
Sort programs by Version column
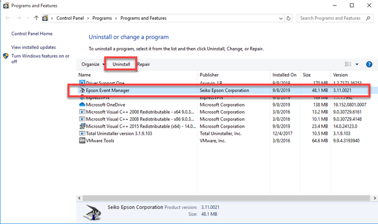(340, 75)
